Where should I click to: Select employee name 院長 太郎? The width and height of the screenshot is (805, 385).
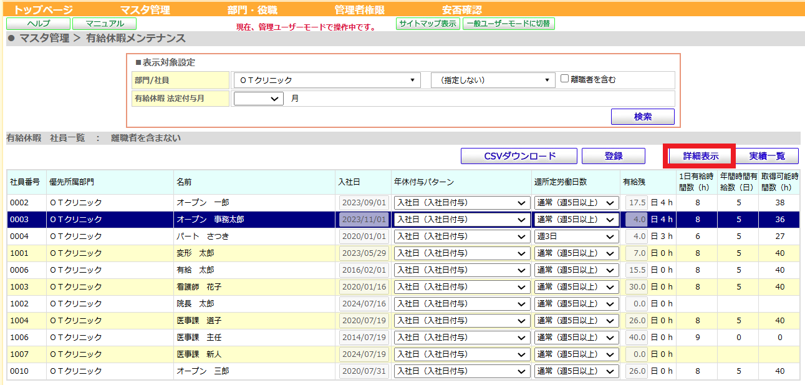point(195,304)
